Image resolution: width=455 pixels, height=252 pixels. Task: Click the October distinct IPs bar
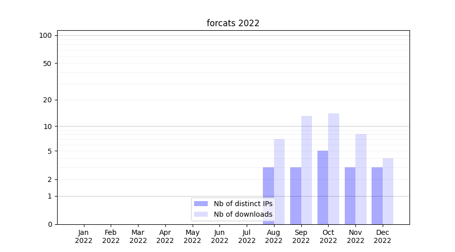(323, 187)
